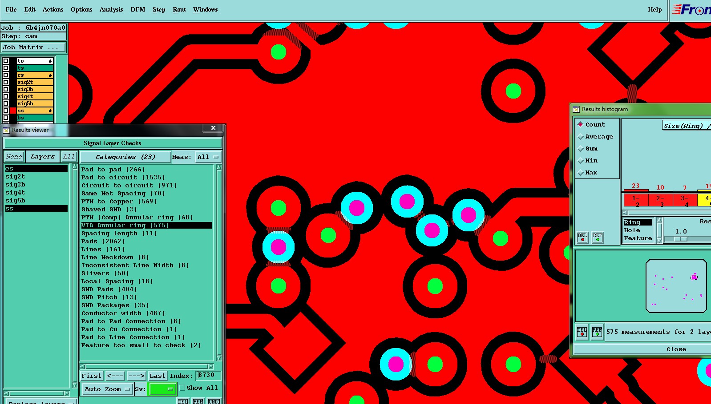This screenshot has width=711, height=404.
Task: Click upper DEL icon in Results histogram
Action: (582, 238)
